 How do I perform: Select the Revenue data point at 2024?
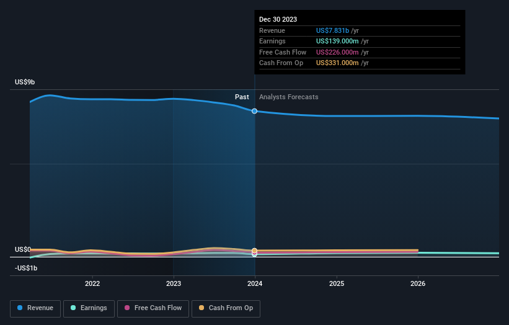(x=254, y=111)
